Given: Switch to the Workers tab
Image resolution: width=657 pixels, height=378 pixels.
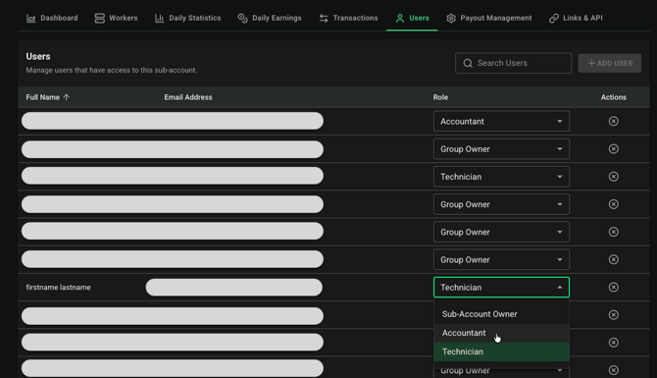Looking at the screenshot, I should [116, 18].
